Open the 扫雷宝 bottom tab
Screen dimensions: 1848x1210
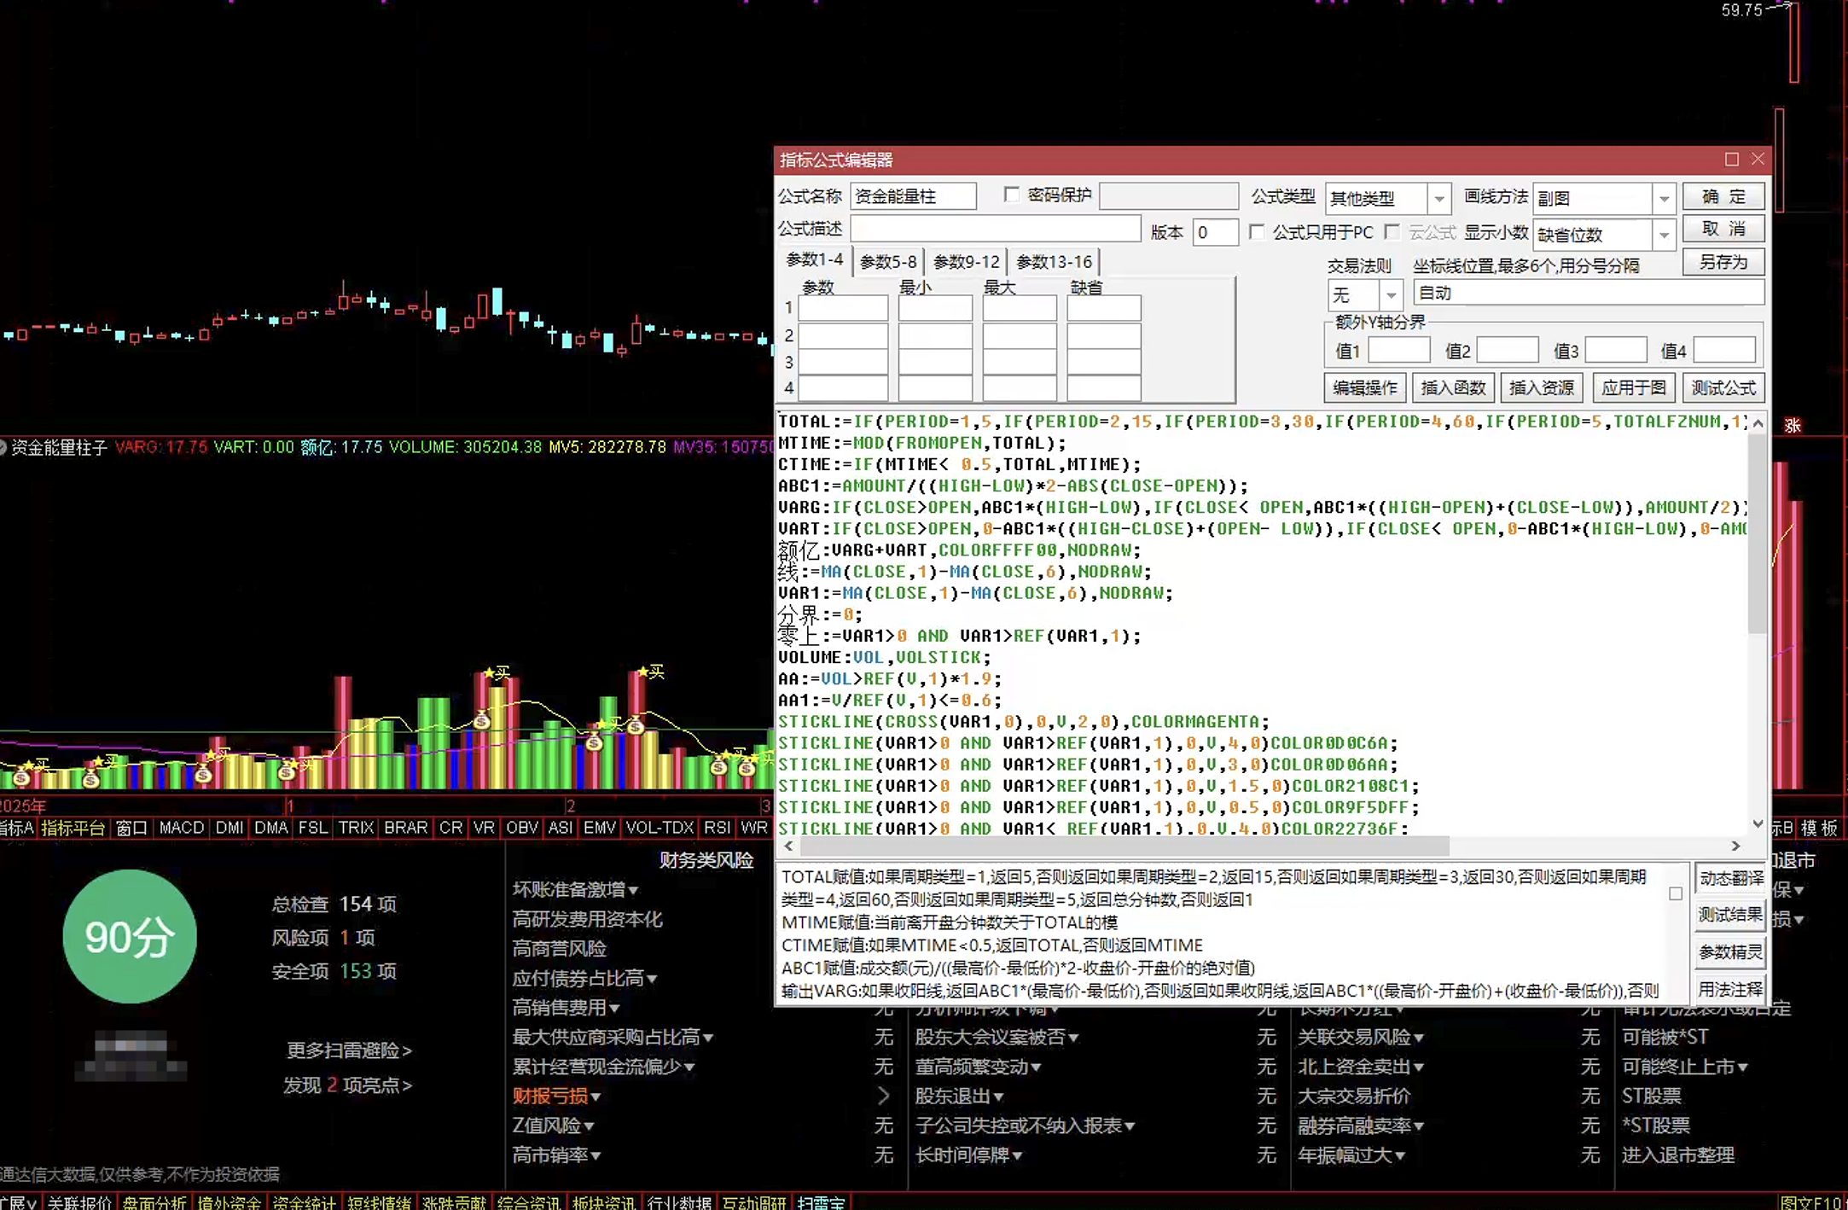(x=820, y=1202)
